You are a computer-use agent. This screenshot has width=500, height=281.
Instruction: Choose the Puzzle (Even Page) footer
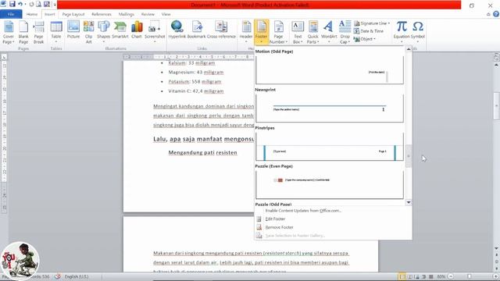coord(330,185)
